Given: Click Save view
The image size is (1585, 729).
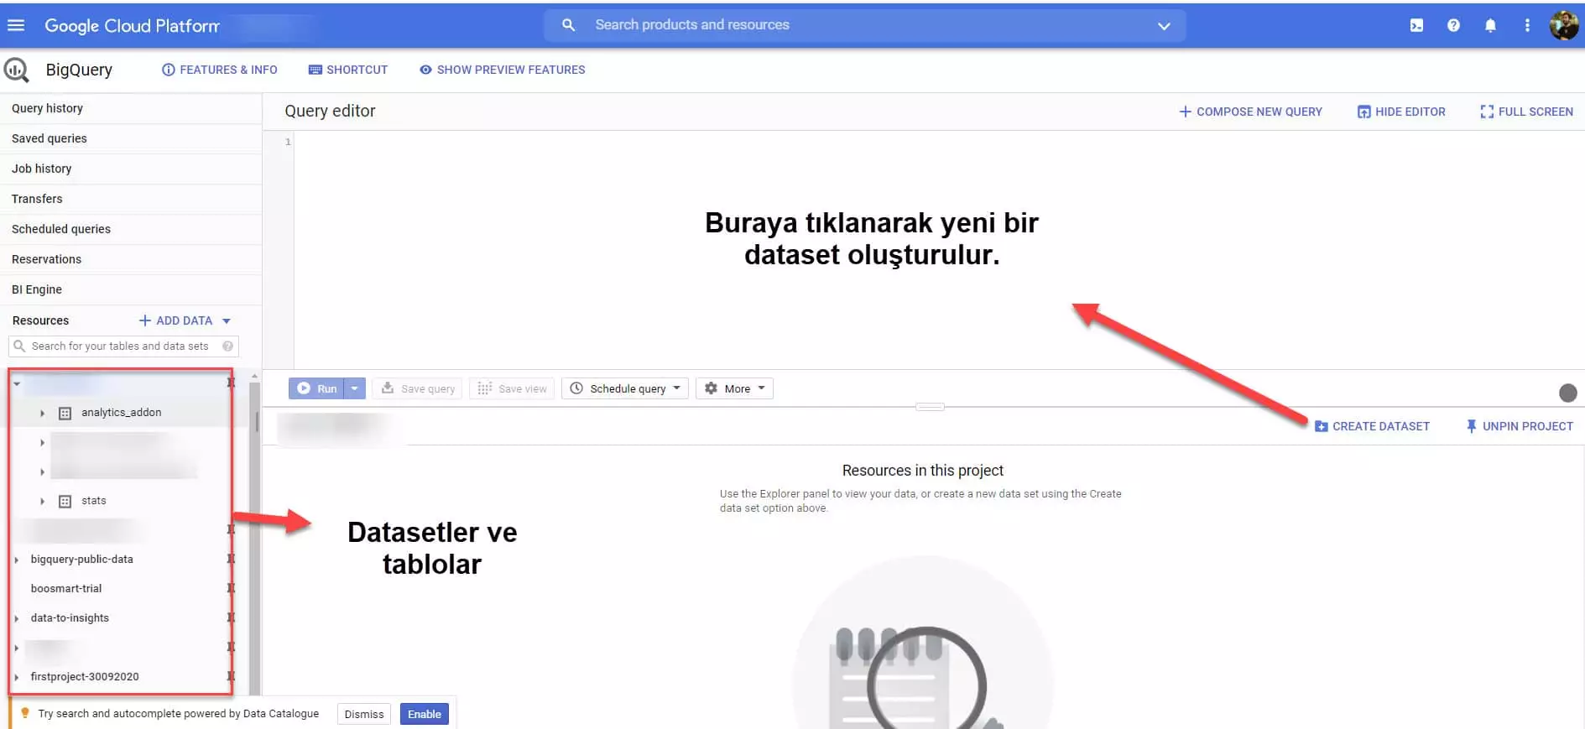Looking at the screenshot, I should 512,388.
